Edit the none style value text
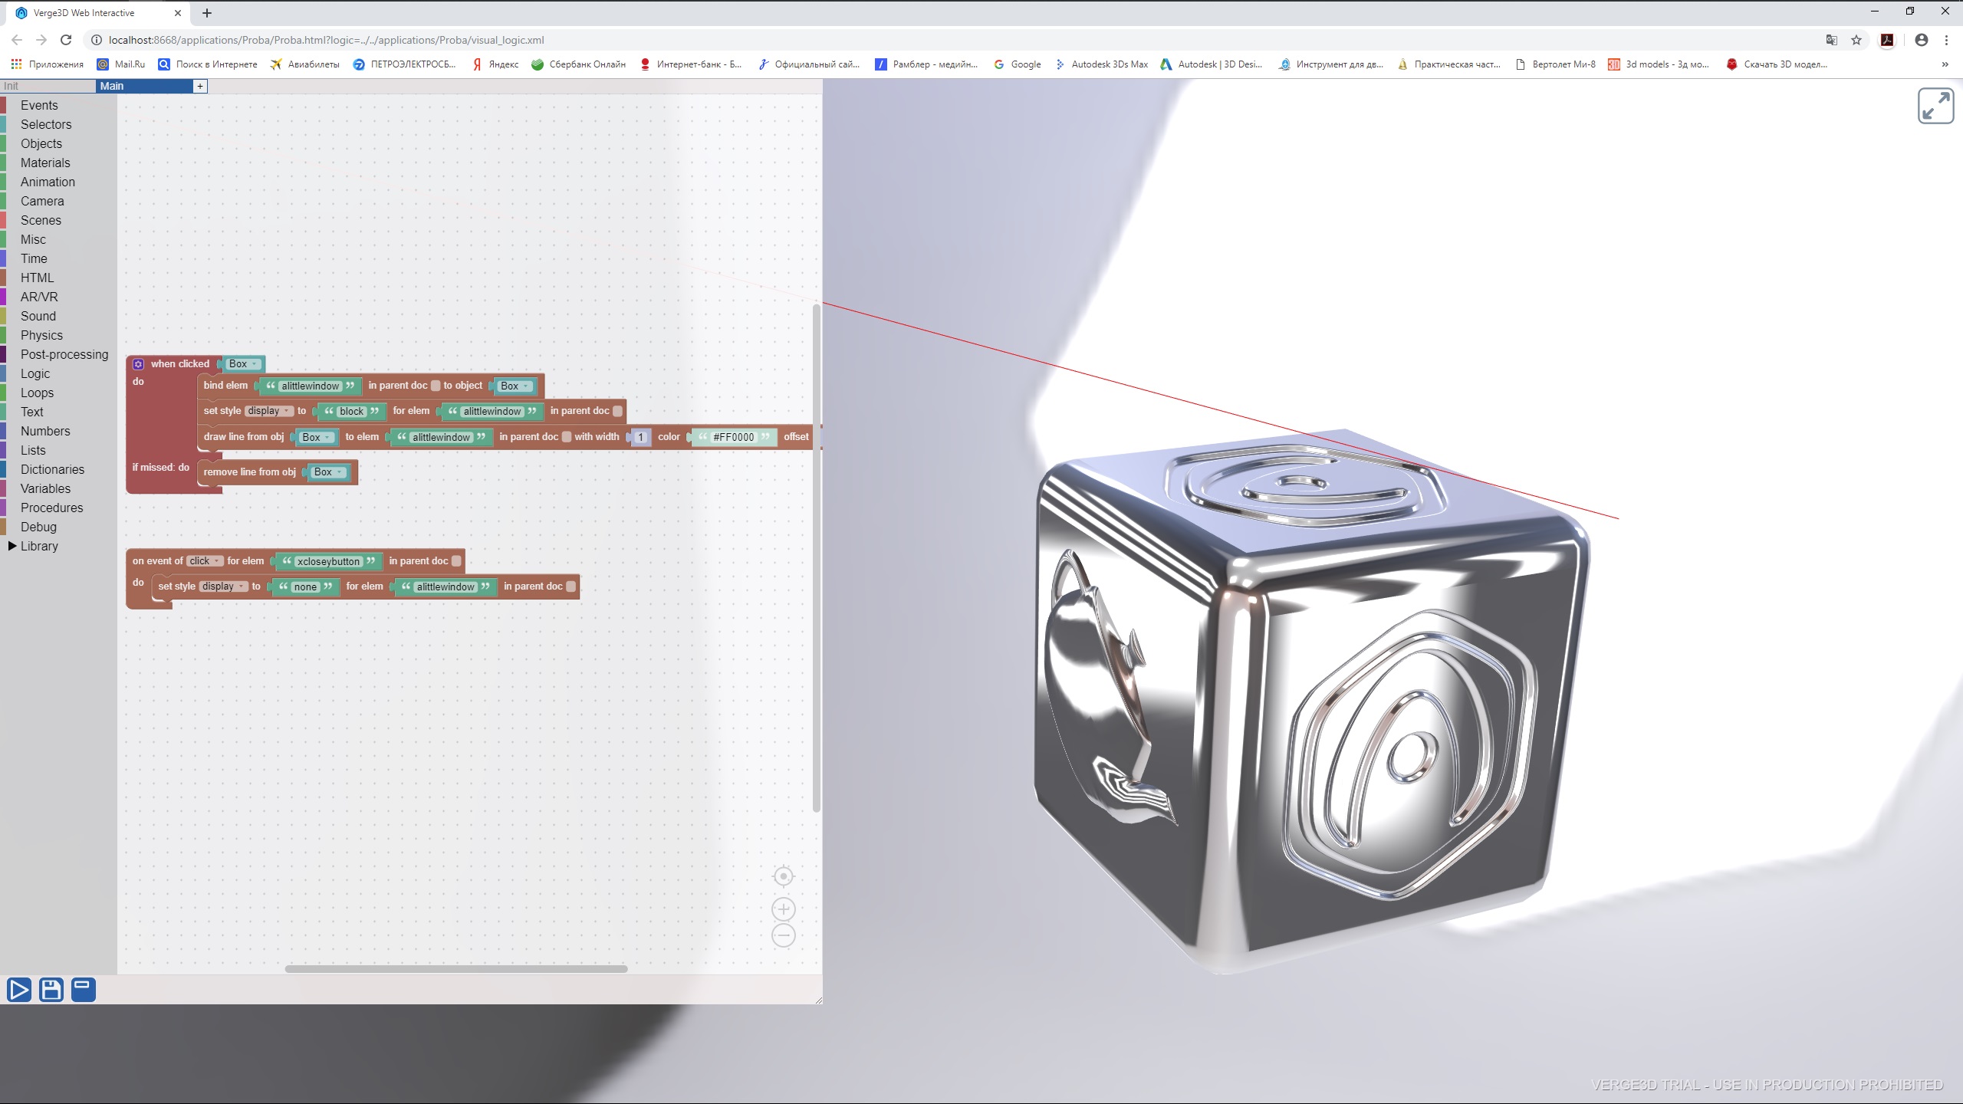The height and width of the screenshot is (1104, 1963). coord(305,586)
